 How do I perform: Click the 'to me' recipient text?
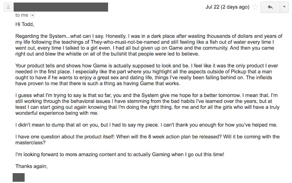point(22,15)
